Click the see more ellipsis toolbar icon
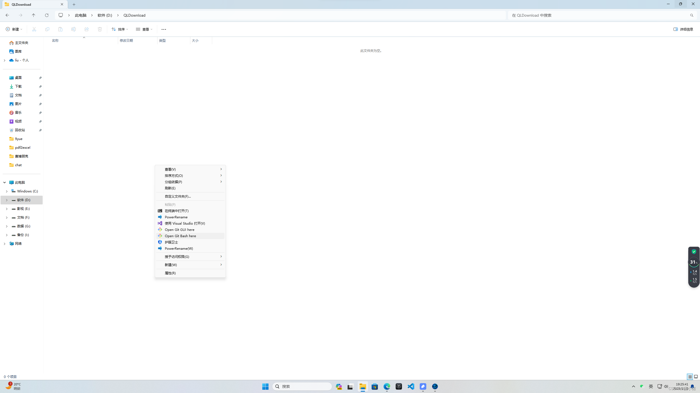 pyautogui.click(x=164, y=29)
